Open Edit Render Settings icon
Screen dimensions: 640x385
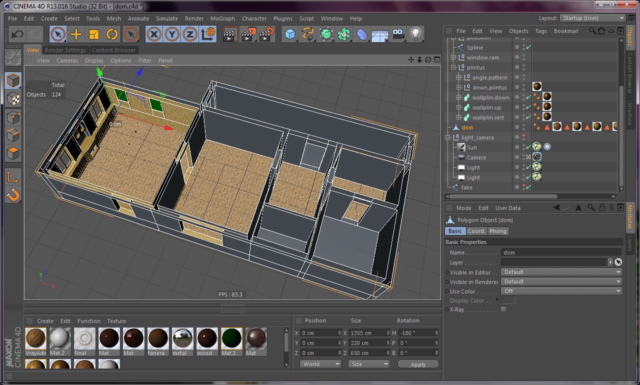click(x=266, y=34)
